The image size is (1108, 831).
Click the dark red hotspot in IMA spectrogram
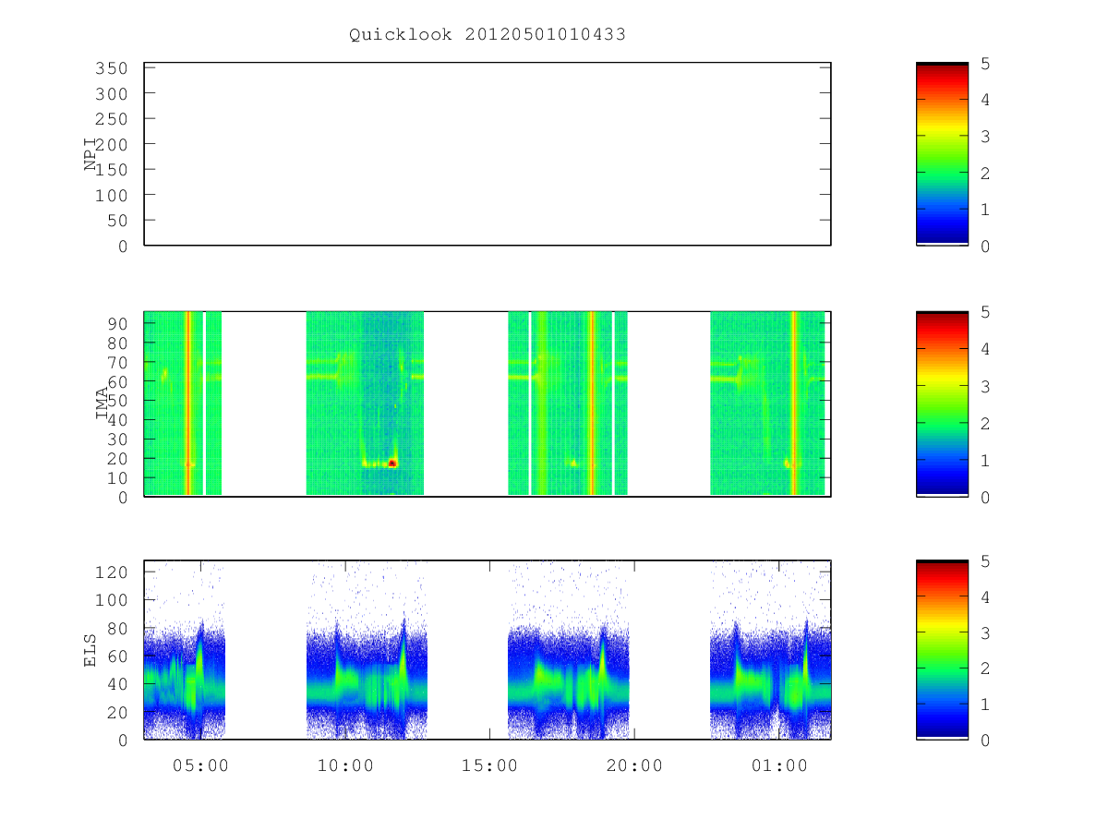392,464
